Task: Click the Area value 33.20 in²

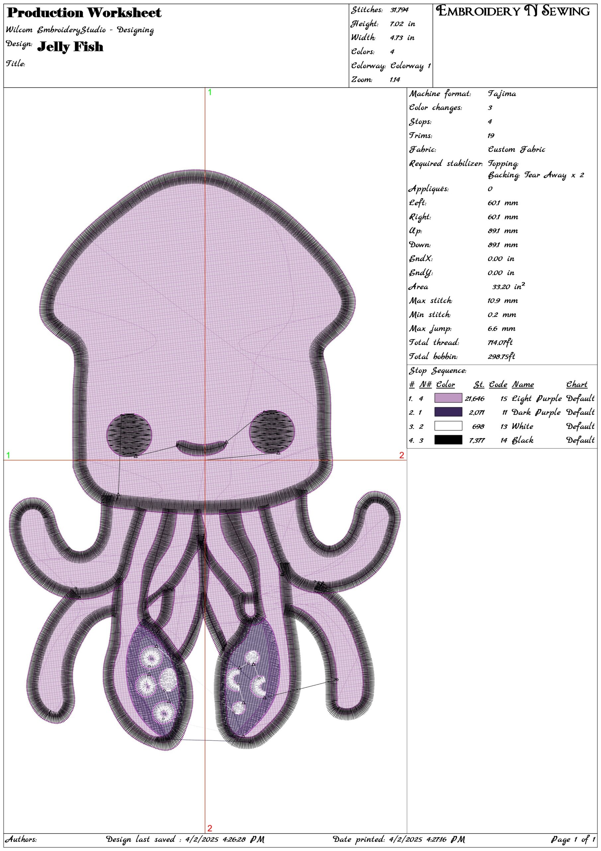Action: pyautogui.click(x=508, y=286)
